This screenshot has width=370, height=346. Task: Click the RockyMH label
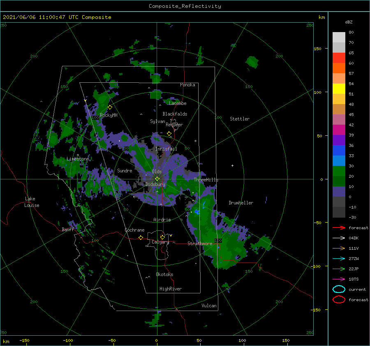click(109, 115)
